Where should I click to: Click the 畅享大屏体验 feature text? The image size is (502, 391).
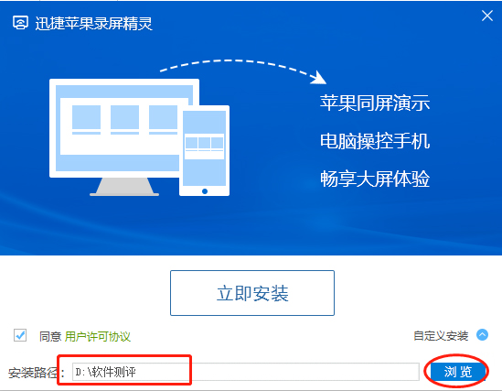[375, 179]
